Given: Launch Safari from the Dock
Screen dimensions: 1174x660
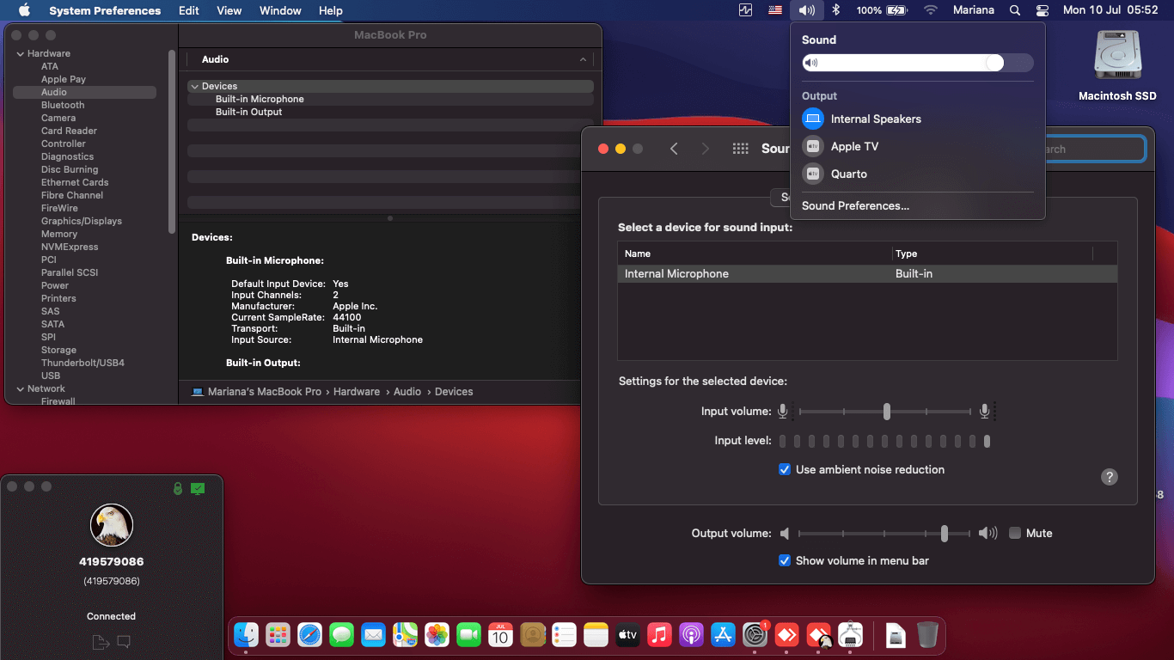Looking at the screenshot, I should (309, 635).
